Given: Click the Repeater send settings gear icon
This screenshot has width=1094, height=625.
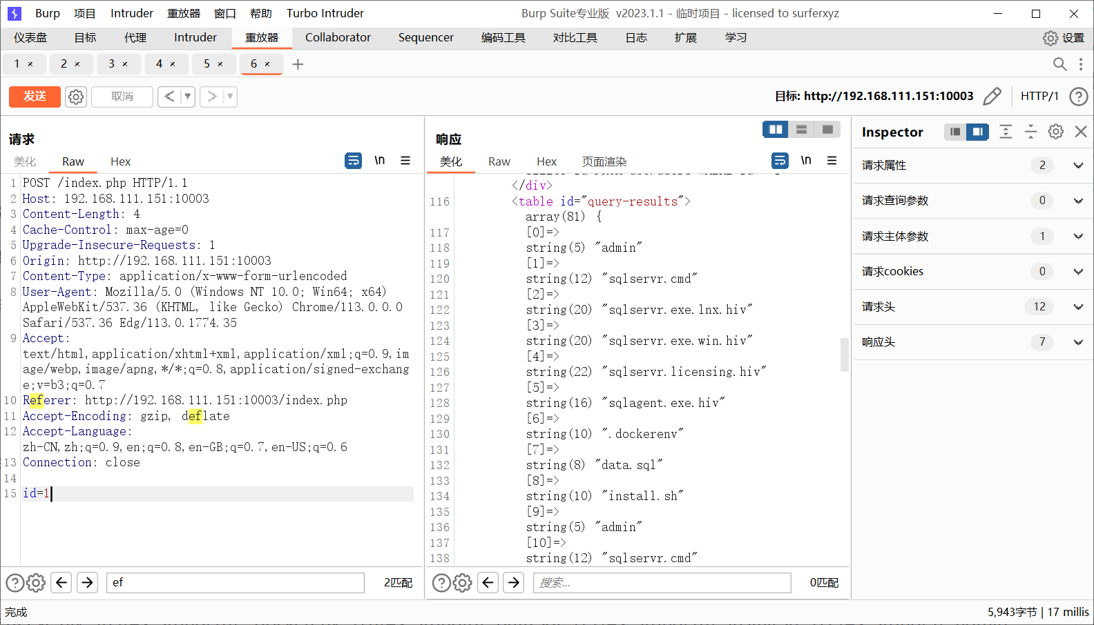Looking at the screenshot, I should click(x=76, y=97).
